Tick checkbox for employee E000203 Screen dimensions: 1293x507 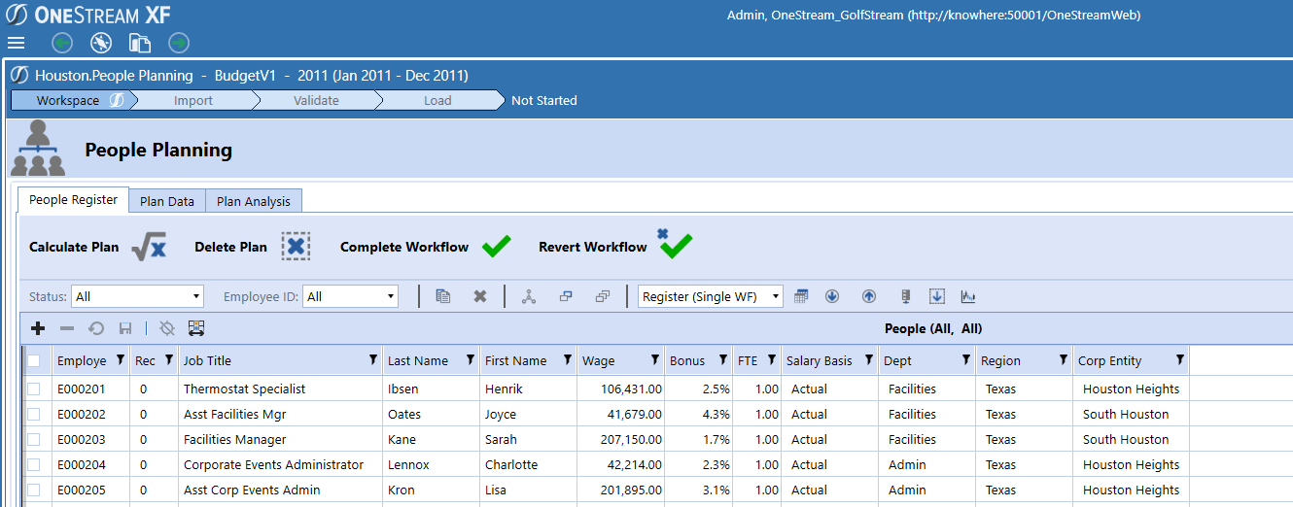coord(34,439)
